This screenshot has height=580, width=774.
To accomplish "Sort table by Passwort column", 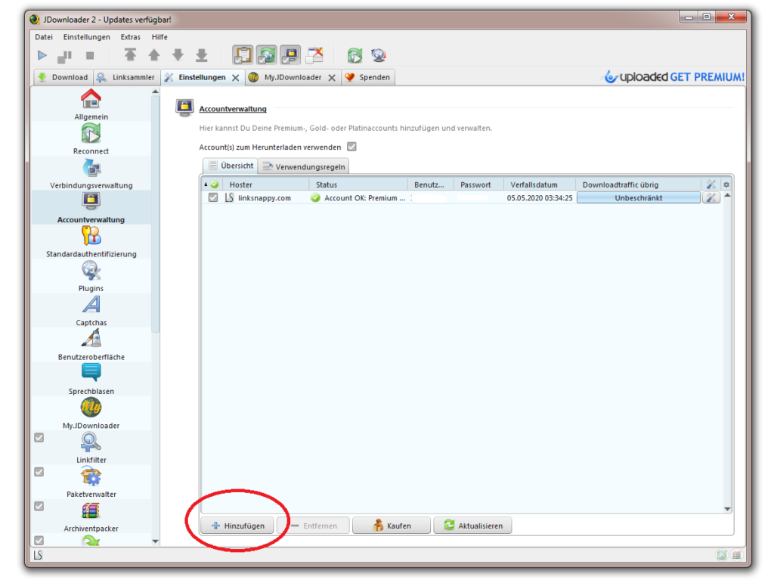I will (x=478, y=185).
